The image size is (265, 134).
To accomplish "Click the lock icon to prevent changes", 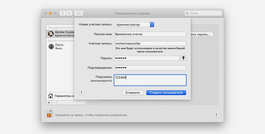I will 50,114.
